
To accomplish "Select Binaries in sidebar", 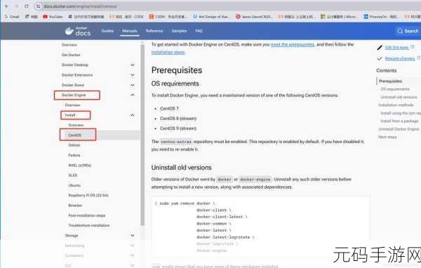I will tap(75, 206).
